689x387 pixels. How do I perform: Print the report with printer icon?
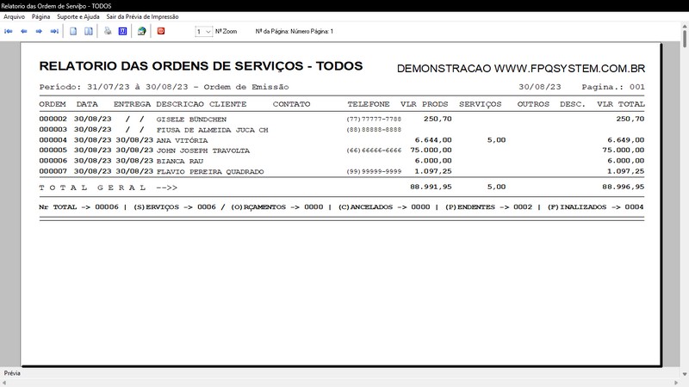pos(108,31)
